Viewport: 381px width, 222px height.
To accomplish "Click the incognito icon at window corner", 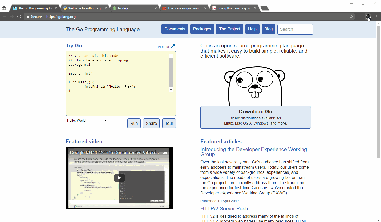I will [x=4, y=8].
